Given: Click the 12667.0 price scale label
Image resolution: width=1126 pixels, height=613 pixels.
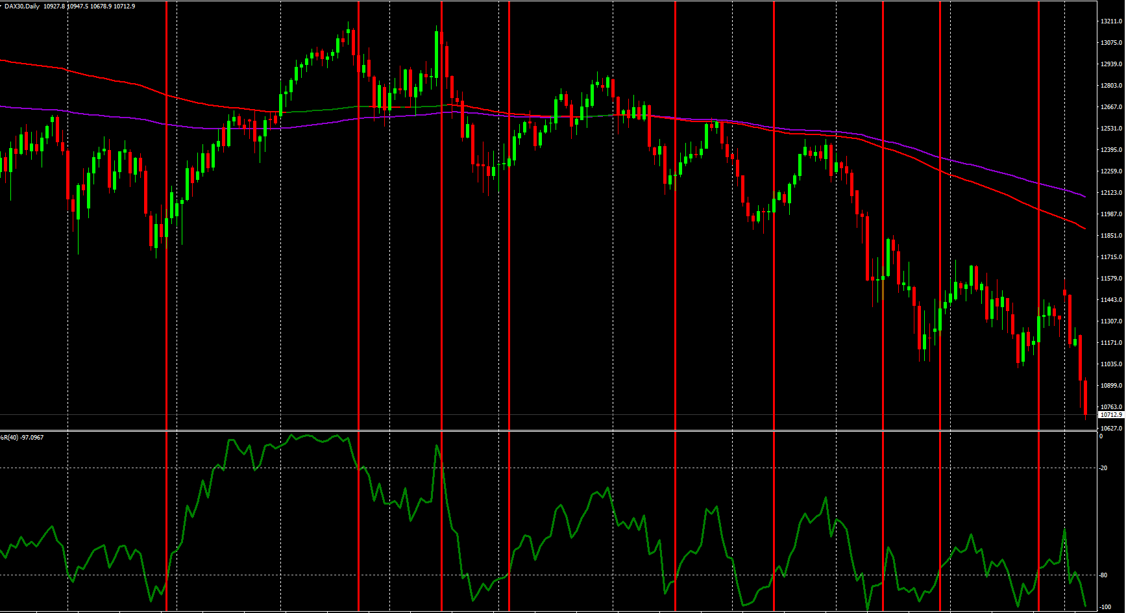Looking at the screenshot, I should (1111, 107).
